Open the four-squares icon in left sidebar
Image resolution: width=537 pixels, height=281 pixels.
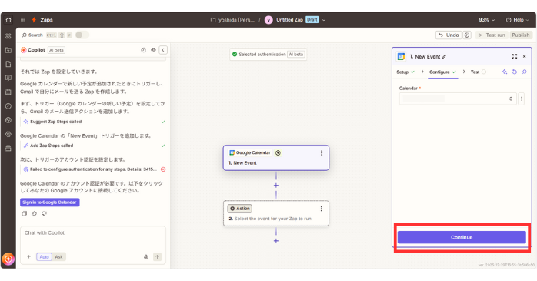point(8,36)
